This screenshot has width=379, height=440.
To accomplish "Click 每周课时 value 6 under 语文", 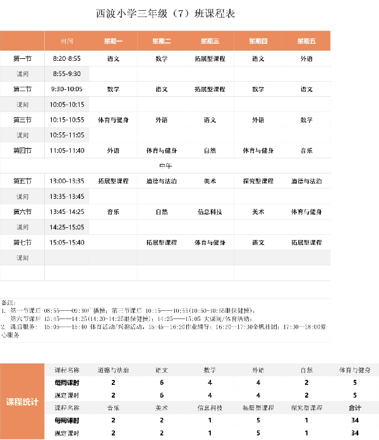I will pos(162,382).
